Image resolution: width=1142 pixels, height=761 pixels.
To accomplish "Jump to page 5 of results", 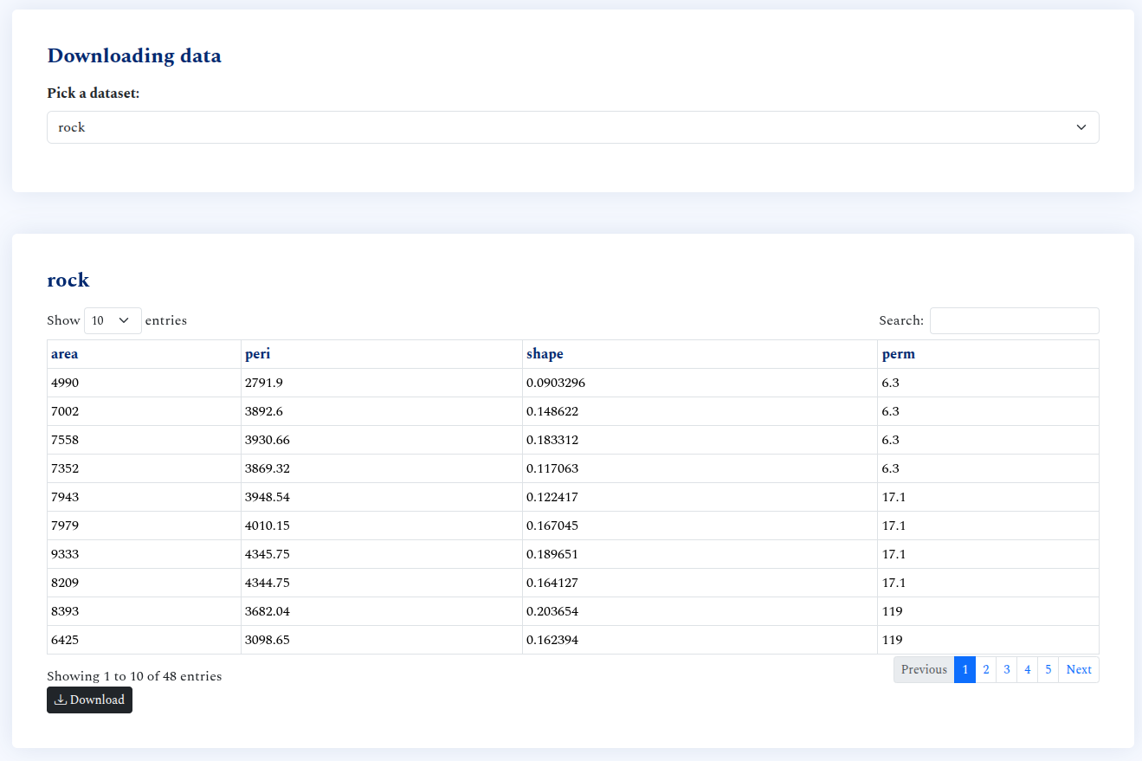I will click(x=1048, y=669).
